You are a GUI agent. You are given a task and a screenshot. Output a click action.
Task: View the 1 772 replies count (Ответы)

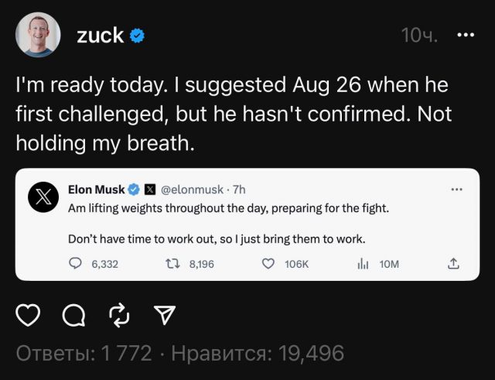84,354
